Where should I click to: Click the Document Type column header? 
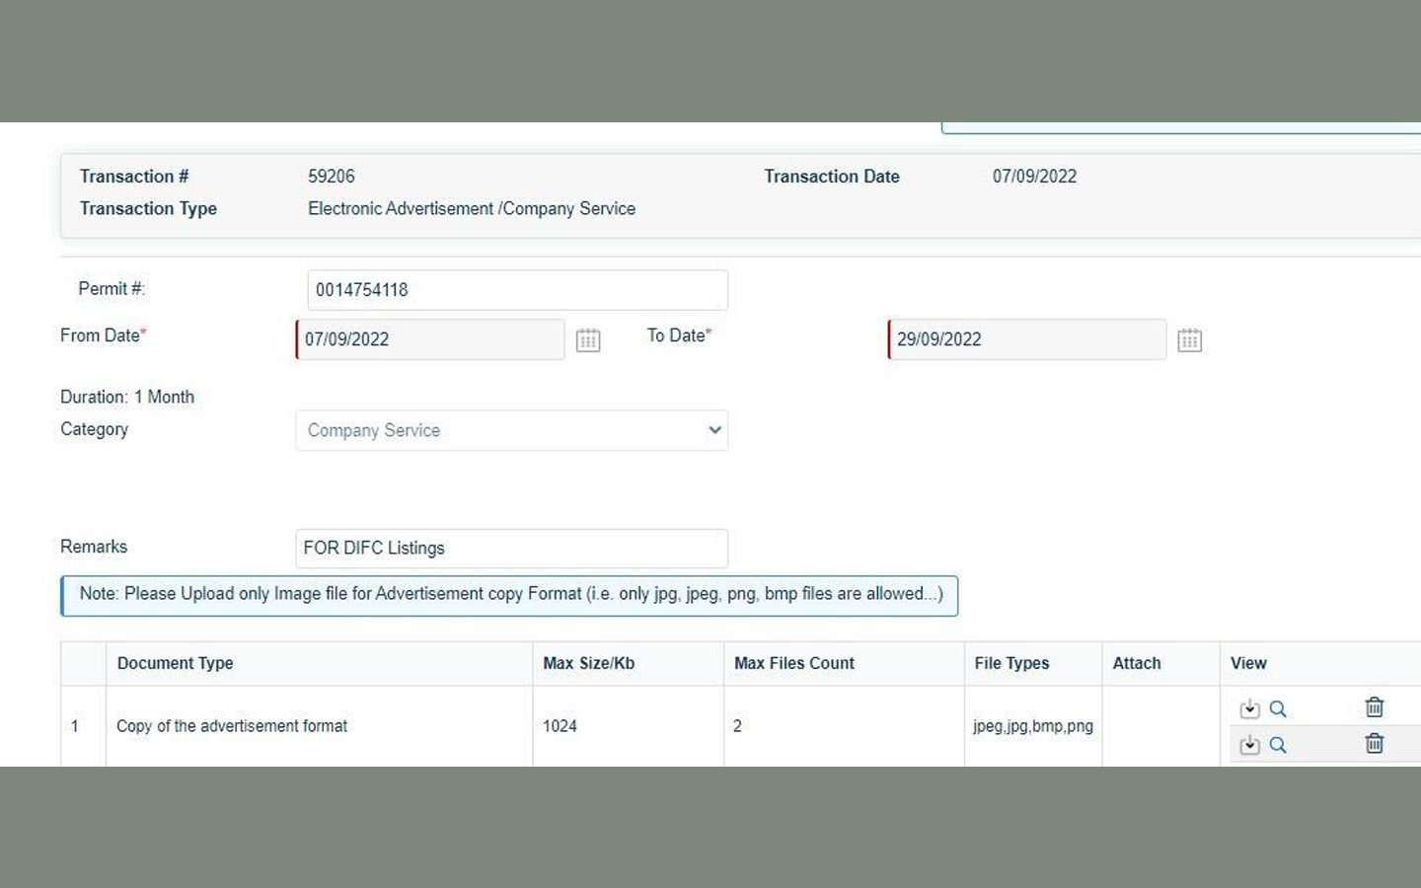(176, 663)
